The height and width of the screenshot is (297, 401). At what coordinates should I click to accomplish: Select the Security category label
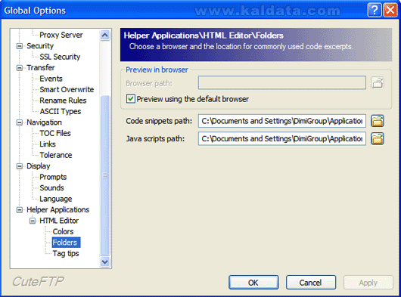(40, 46)
